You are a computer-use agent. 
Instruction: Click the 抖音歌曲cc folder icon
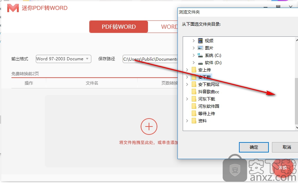click(194, 91)
